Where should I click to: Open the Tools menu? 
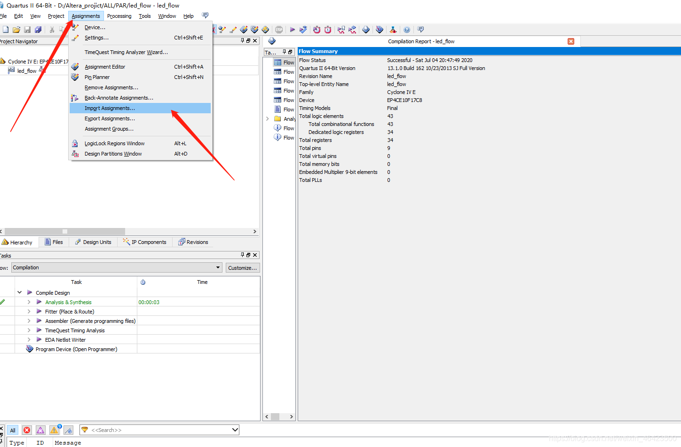[145, 16]
